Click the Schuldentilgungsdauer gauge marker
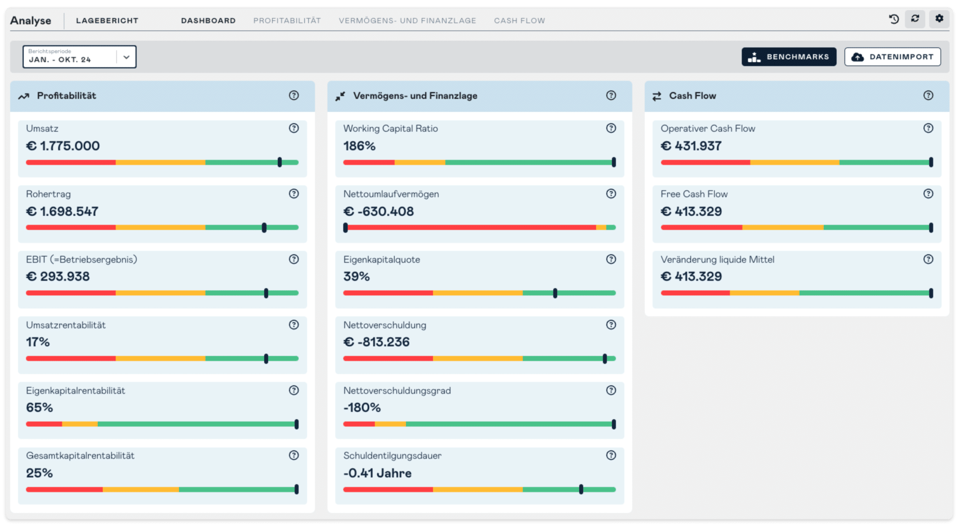958x526 pixels. tap(581, 489)
